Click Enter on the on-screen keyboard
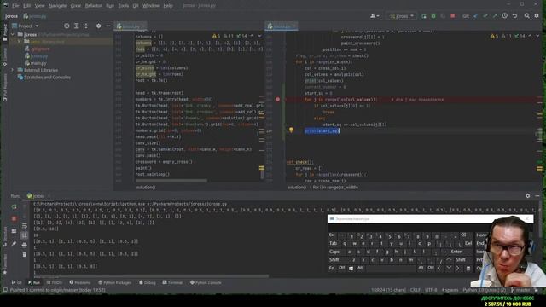 [x=456, y=252]
